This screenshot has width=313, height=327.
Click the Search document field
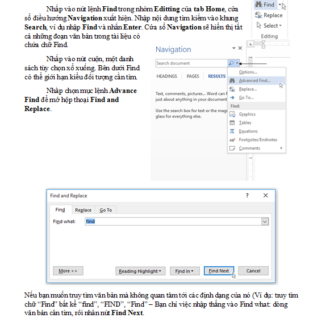(x=191, y=63)
